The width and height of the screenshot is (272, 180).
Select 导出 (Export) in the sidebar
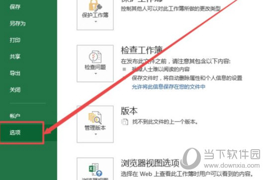(15, 73)
